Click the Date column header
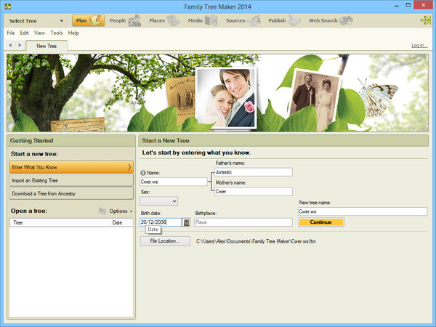Viewport: 436px width, 327px height. coord(121,222)
